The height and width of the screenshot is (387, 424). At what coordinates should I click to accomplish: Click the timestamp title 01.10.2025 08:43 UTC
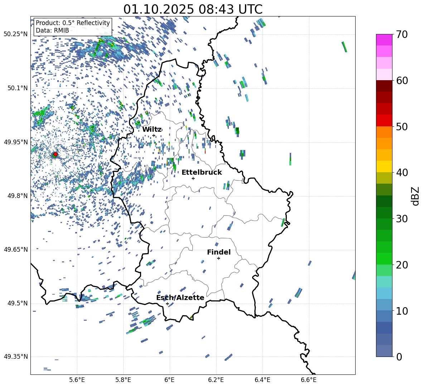[x=193, y=9]
